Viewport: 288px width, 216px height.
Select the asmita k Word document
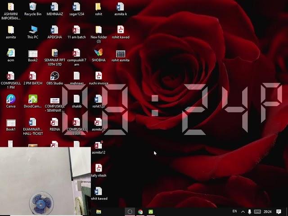coord(121,9)
